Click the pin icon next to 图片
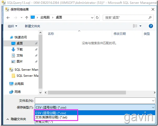The height and width of the screenshot is (126, 158). click(x=36, y=62)
